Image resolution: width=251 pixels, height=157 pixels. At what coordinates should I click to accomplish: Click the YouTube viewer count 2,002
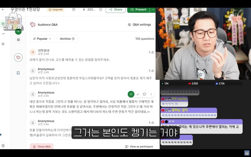click(193, 84)
